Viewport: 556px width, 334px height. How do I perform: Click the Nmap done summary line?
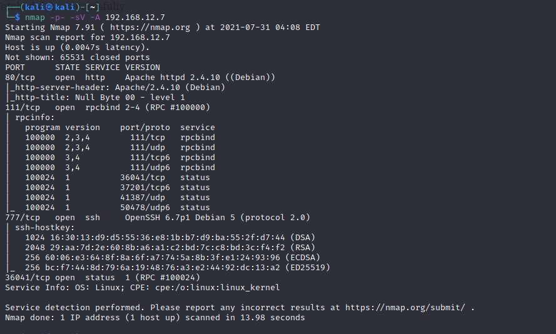tap(154, 318)
